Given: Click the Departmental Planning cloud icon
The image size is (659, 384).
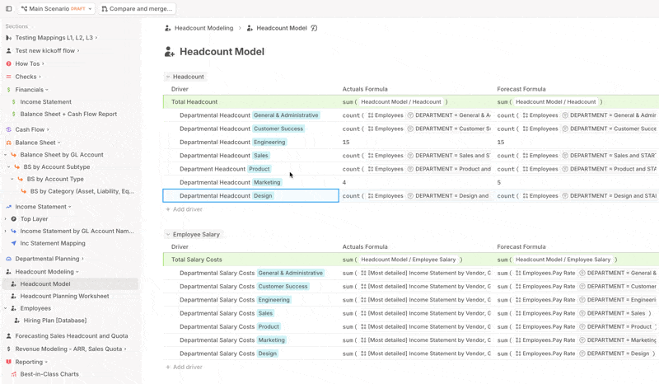Looking at the screenshot, I should (8, 259).
